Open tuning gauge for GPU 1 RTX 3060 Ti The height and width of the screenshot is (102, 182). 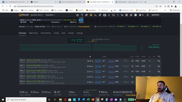pos(158,66)
